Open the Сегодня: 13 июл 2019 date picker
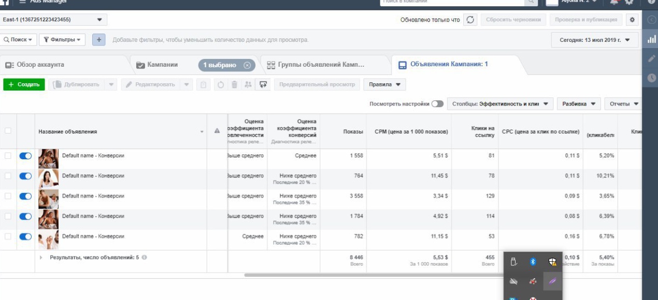Screen dimensions: 658x300 tap(595, 40)
